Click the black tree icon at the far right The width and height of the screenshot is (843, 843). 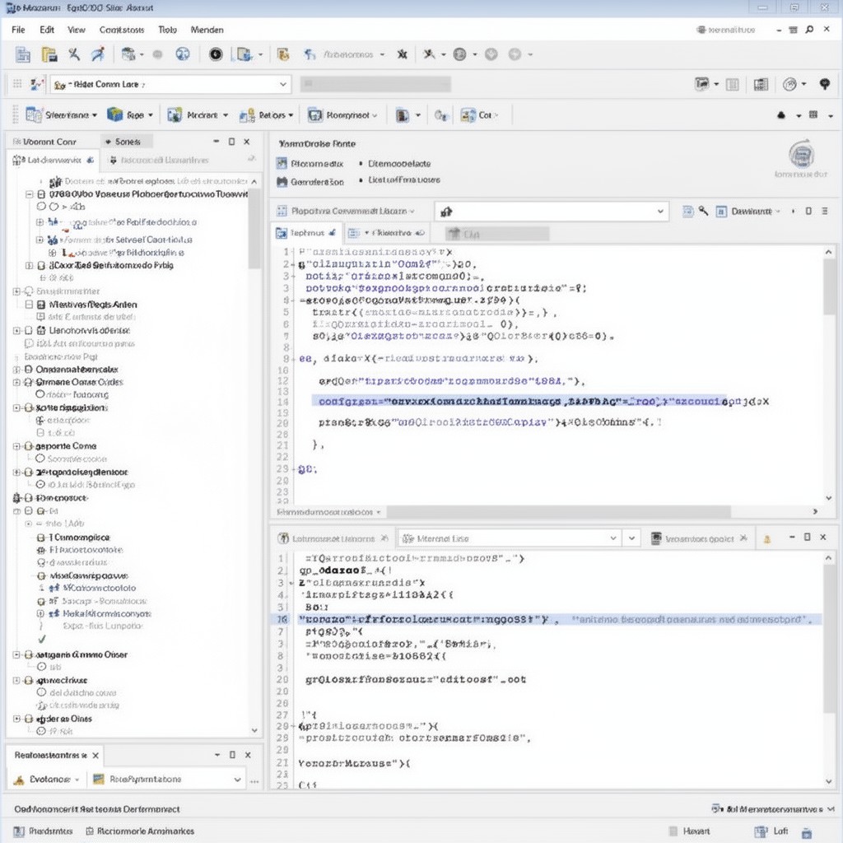(824, 84)
